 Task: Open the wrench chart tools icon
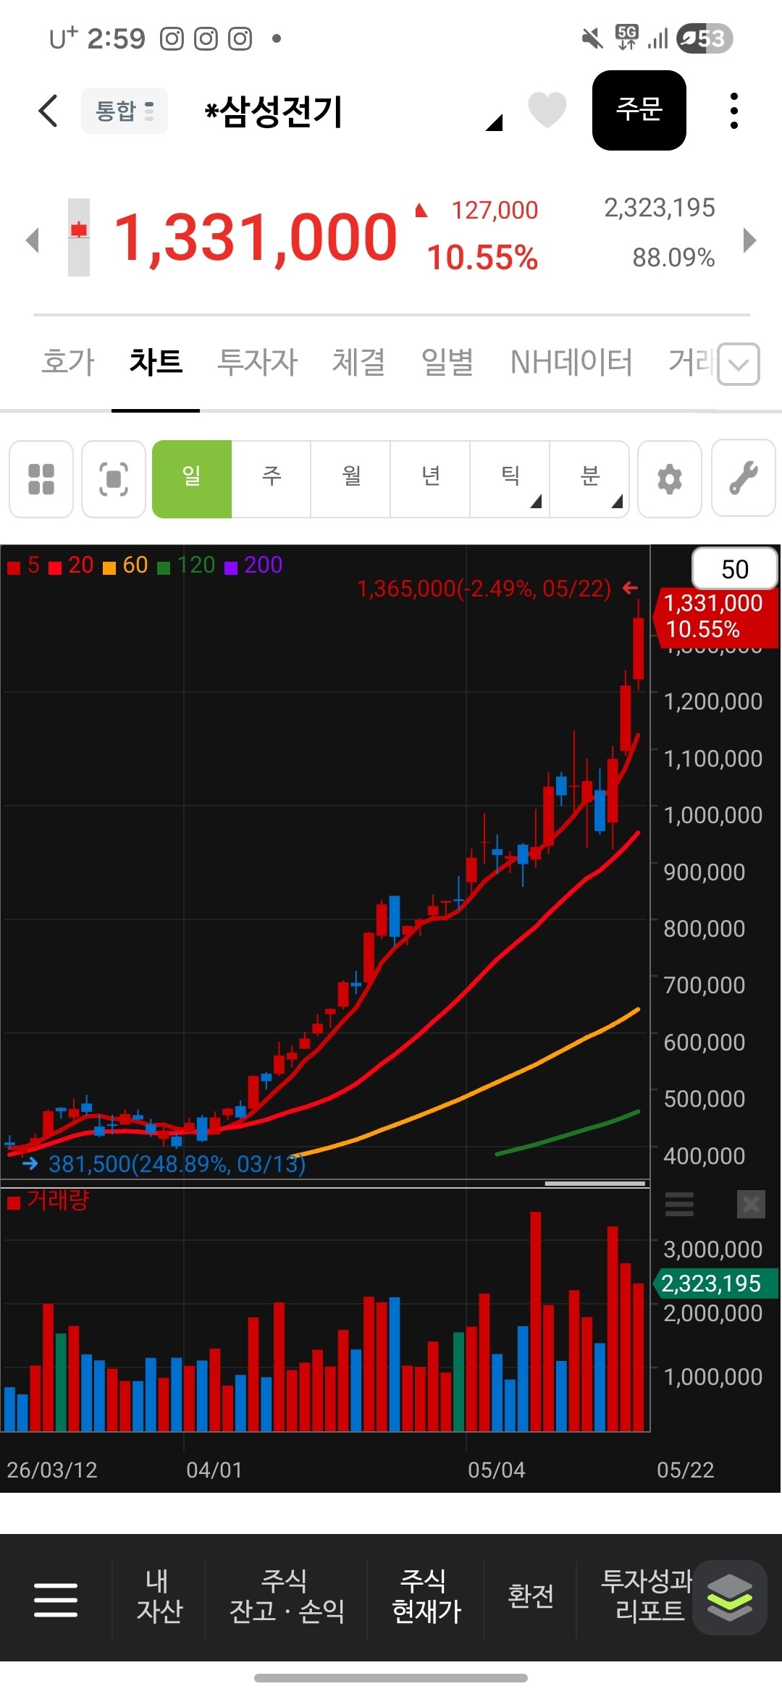tap(744, 479)
